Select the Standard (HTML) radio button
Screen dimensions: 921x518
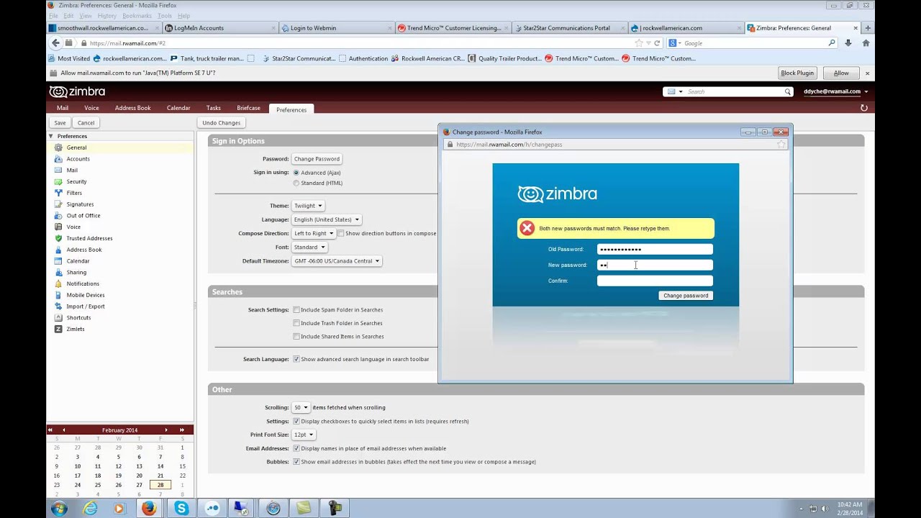tap(296, 183)
